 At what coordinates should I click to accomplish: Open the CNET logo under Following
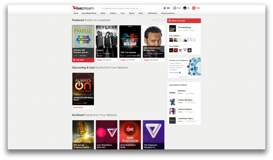tap(176, 50)
